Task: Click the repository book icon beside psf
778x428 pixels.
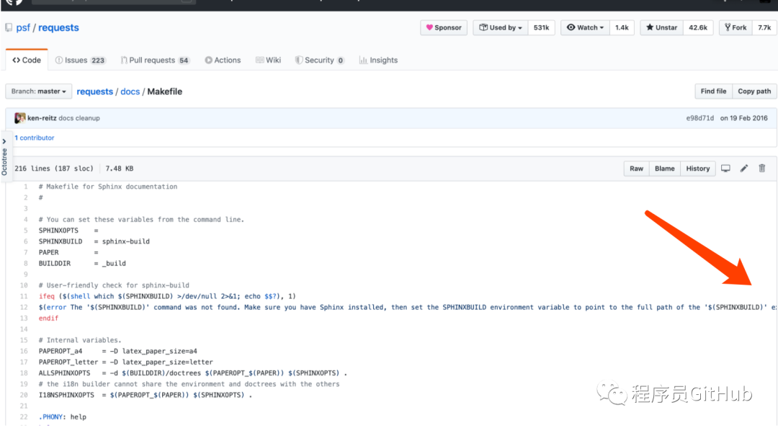Action: click(x=9, y=28)
